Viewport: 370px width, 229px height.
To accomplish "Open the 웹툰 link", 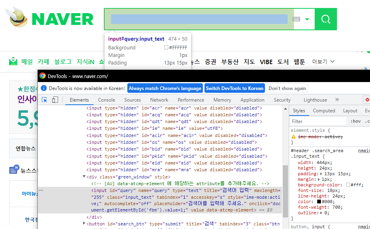I will pos(300,62).
